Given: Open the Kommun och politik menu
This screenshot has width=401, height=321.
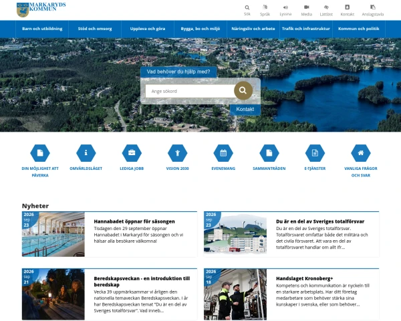Looking at the screenshot, I should click(x=358, y=29).
